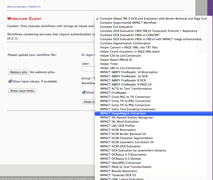Pick IMPACT ABBYY FineReader 9 OCR
Viewport: 213px width, 180px height.
coord(153,80)
